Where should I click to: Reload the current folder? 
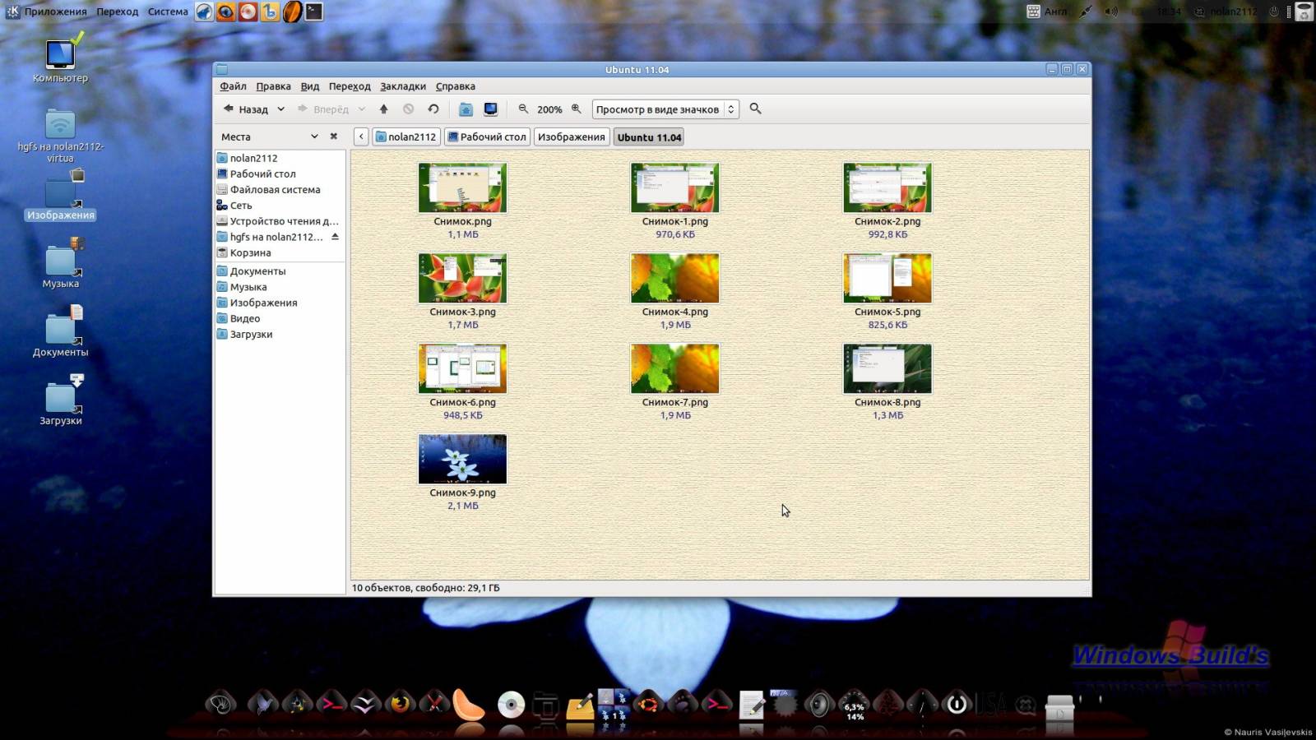point(433,109)
